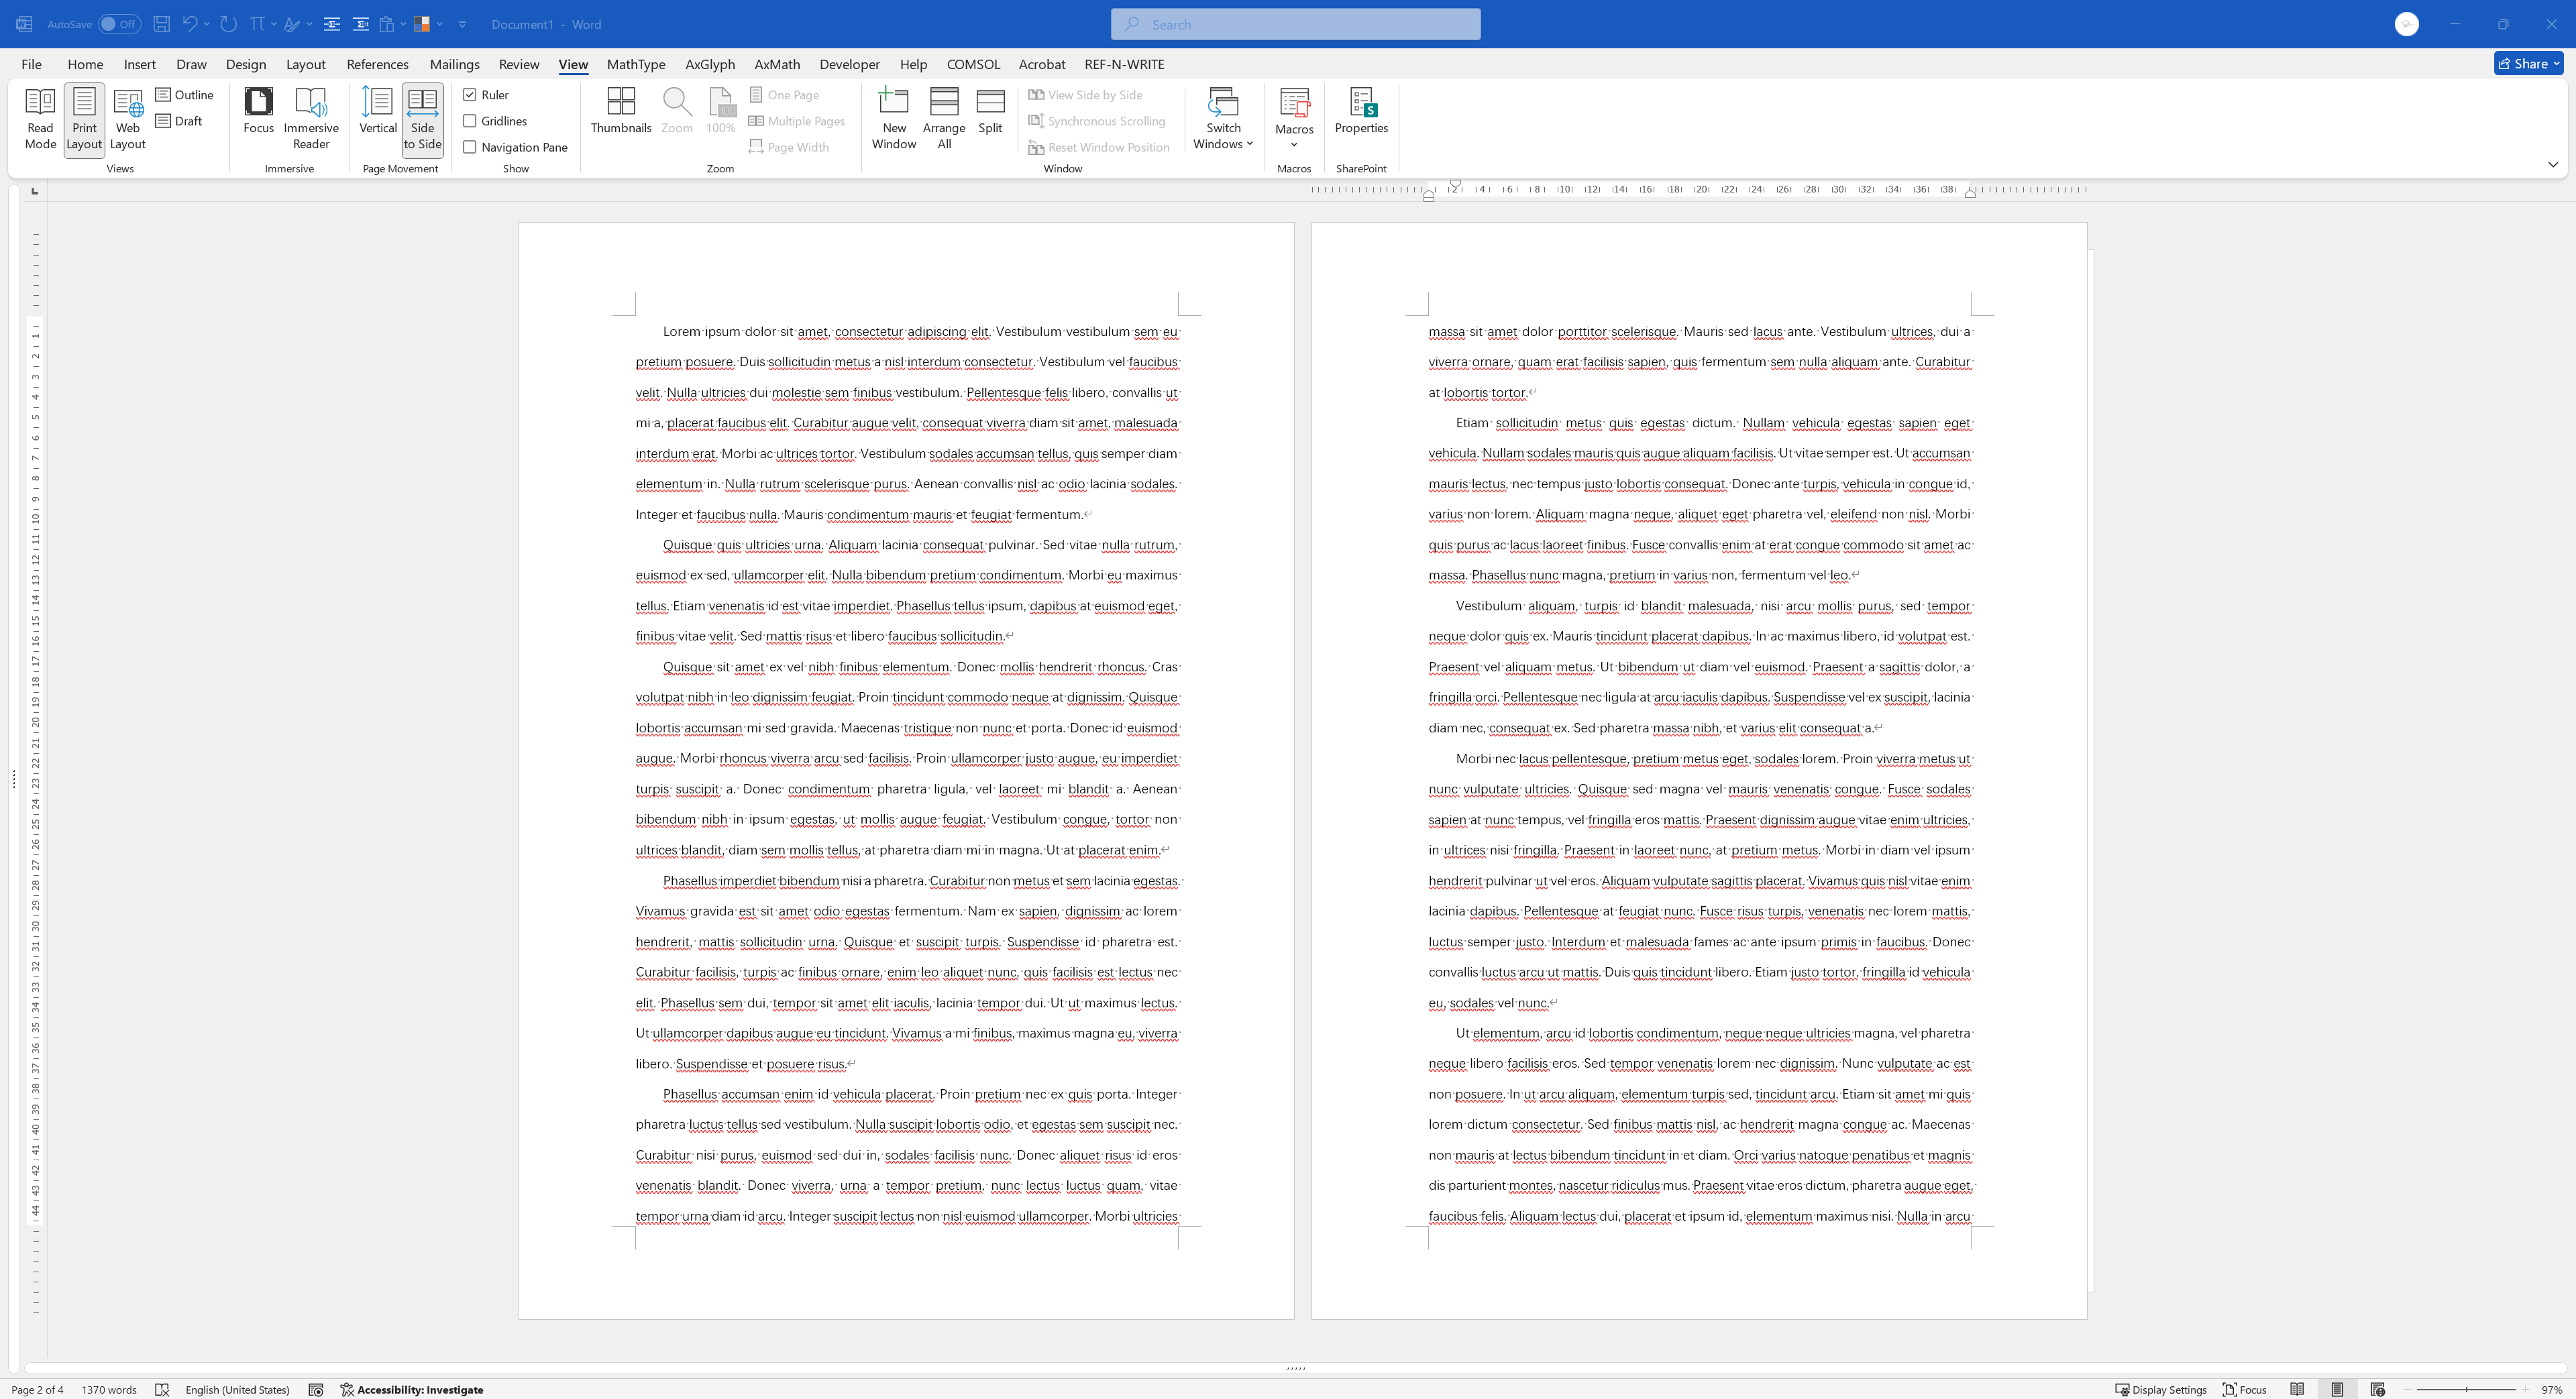Turn on the Navigation Pane checkbox
This screenshot has height=1399, width=2576.
click(470, 147)
